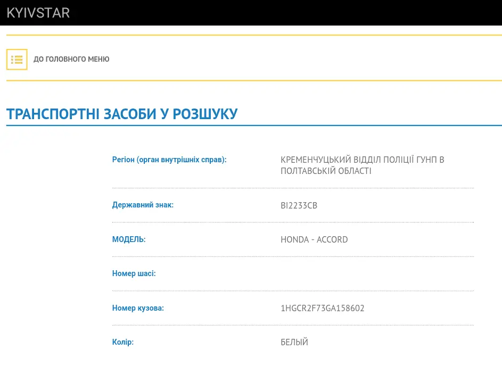This screenshot has width=502, height=383.
Task: Select the license plate value BI2233CB
Action: pos(299,205)
